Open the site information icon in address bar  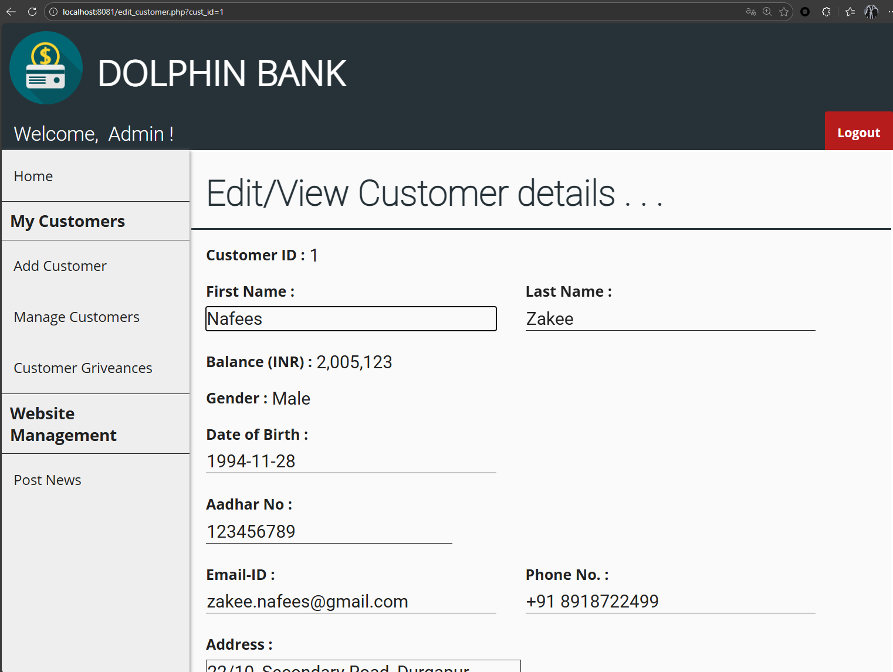coord(53,12)
